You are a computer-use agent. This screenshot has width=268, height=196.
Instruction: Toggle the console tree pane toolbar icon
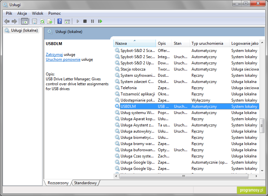[x=25, y=21]
